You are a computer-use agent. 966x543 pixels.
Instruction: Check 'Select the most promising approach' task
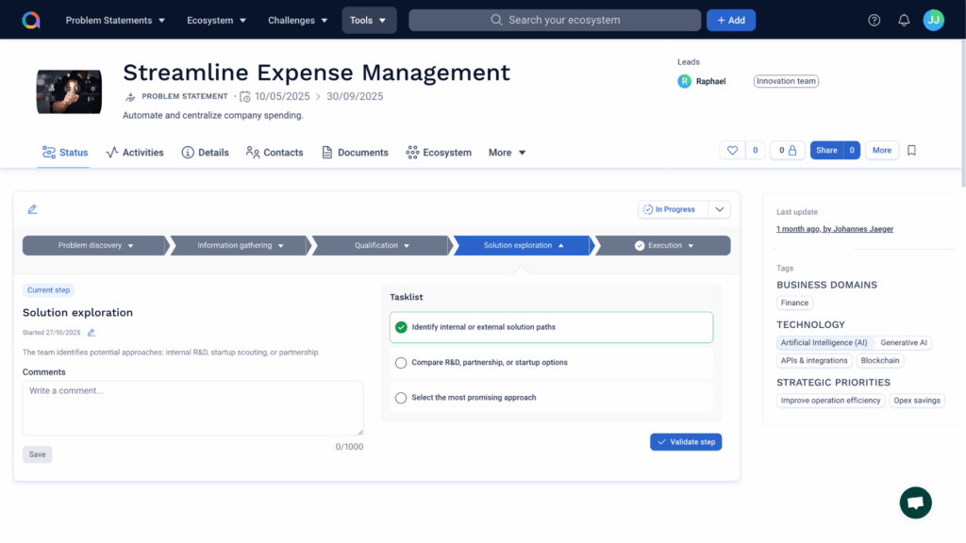point(401,397)
